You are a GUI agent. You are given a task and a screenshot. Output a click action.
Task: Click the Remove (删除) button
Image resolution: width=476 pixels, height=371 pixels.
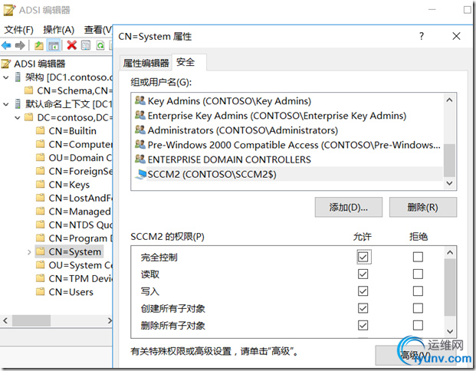pos(422,208)
